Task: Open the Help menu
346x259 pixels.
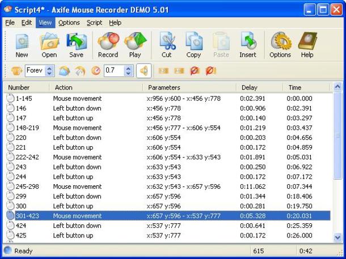Action: pyautogui.click(x=115, y=23)
